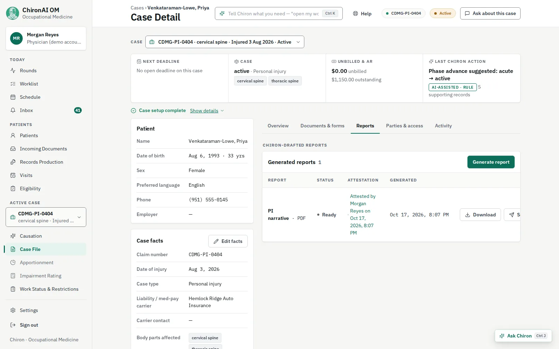This screenshot has width=559, height=349.
Task: Select the Reports tab
Action: point(365,126)
